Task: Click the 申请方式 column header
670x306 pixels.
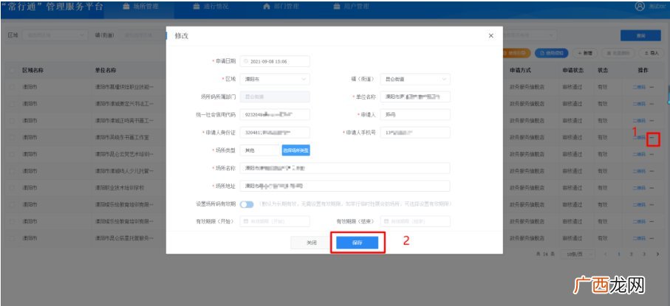Action: (520, 70)
